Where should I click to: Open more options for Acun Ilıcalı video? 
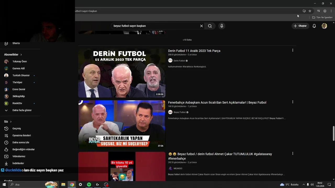[x=293, y=102]
